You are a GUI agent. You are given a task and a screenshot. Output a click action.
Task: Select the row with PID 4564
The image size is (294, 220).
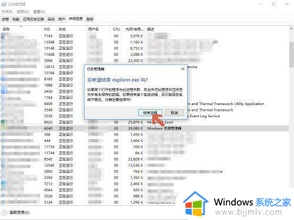click(145, 190)
